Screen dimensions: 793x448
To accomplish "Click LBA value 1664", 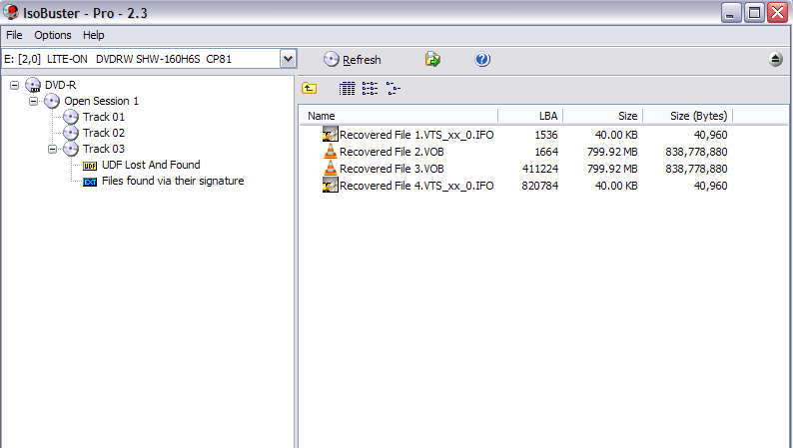I will (546, 152).
